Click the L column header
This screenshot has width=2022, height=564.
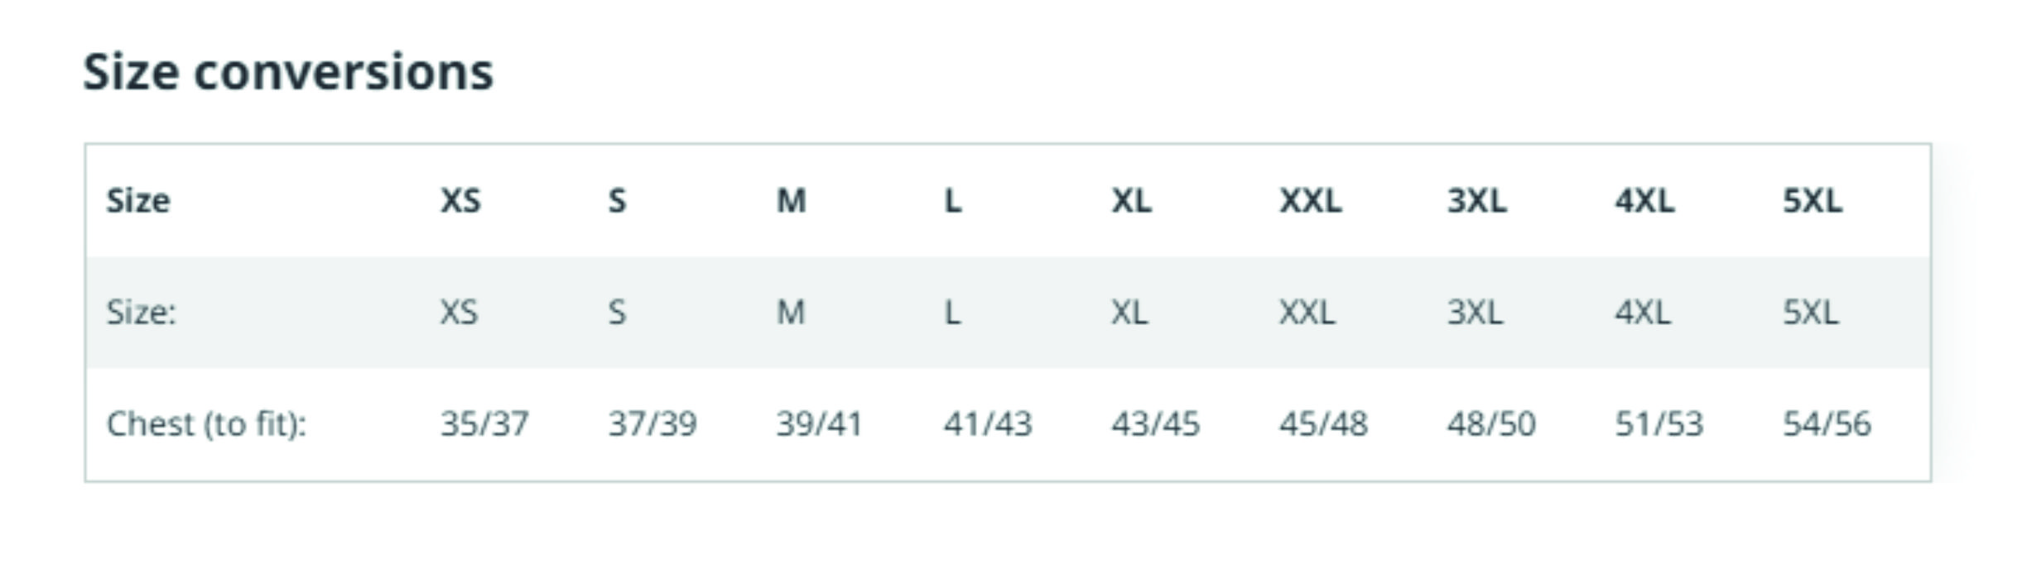point(952,201)
